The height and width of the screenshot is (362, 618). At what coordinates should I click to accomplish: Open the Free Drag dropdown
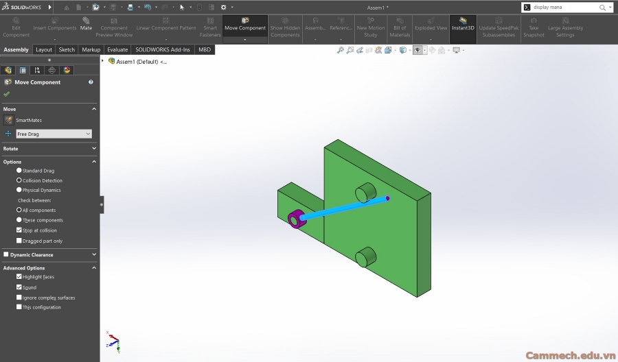54,134
